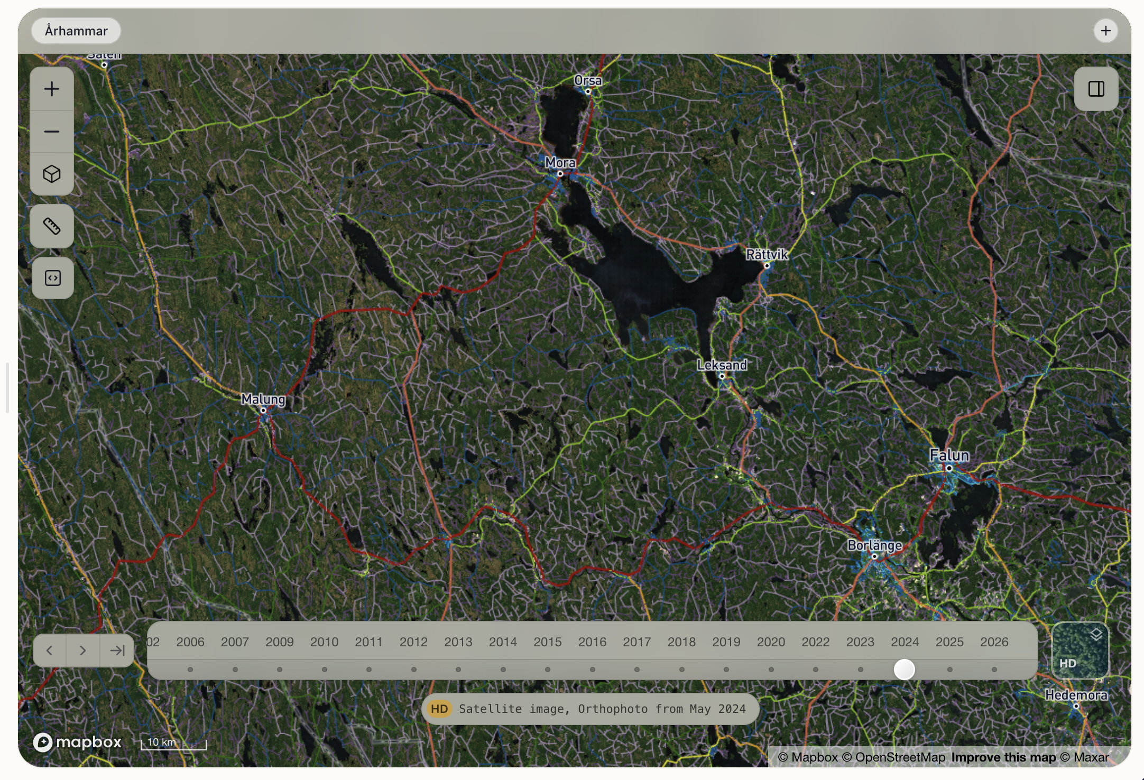1144x780 pixels.
Task: Open the © OpenStreetMap attribution link
Action: click(x=893, y=757)
